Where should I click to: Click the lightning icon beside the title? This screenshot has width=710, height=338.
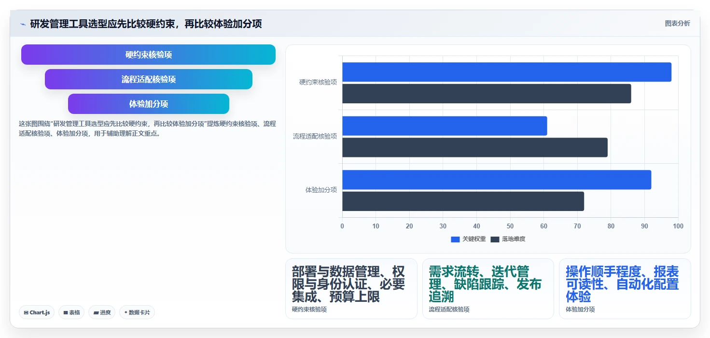pyautogui.click(x=23, y=24)
